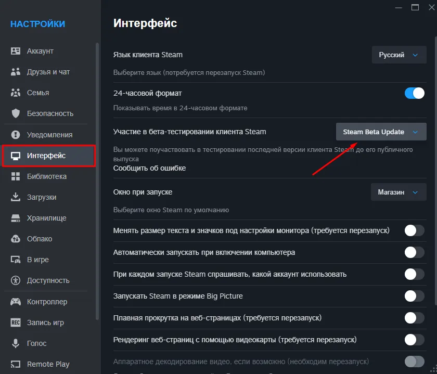Open the Steam Beta Update dropdown

coord(381,132)
